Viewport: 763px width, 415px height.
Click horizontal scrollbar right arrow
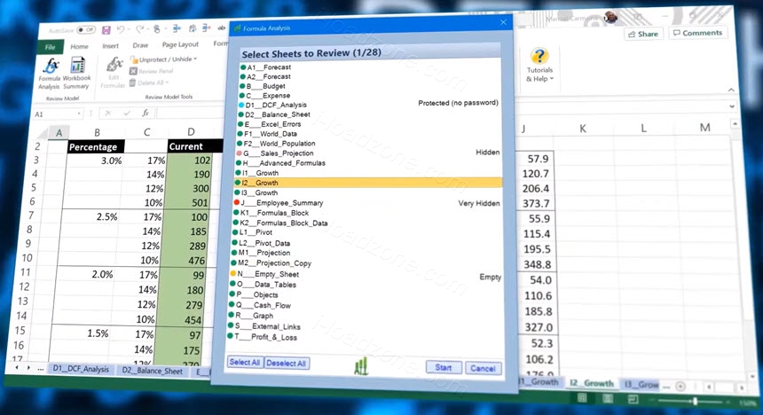(742, 388)
